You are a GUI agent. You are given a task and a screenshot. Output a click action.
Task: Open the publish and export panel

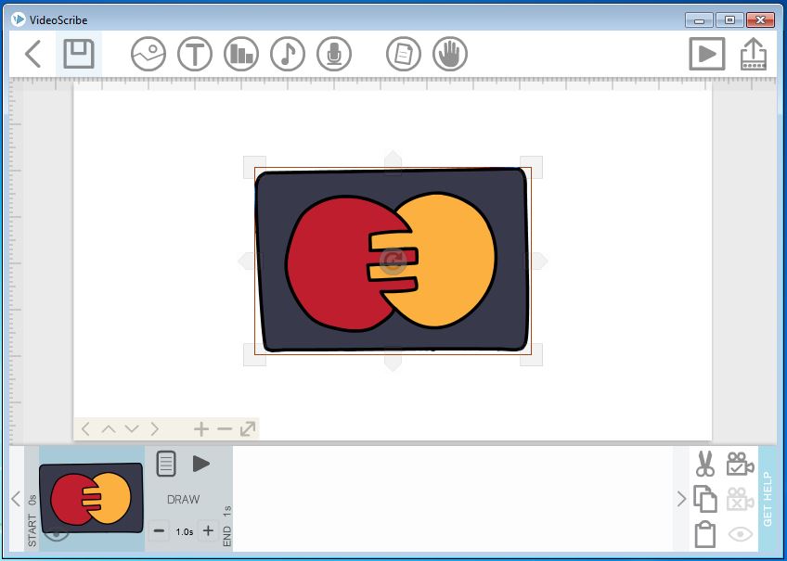pos(753,54)
